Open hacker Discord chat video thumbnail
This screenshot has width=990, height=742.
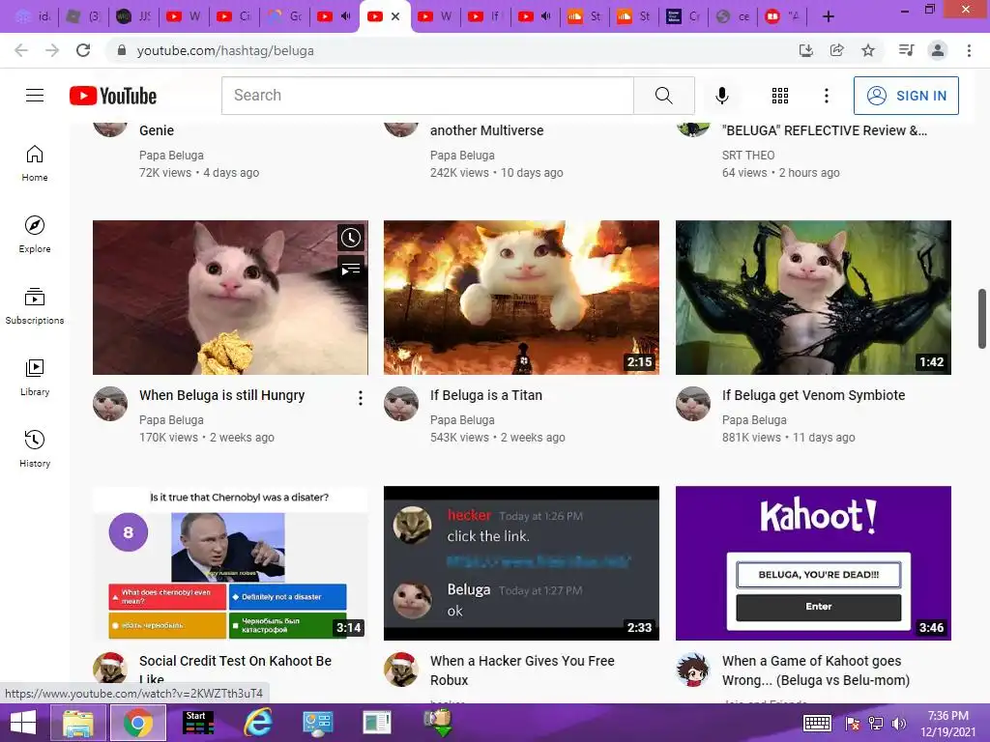click(x=521, y=563)
